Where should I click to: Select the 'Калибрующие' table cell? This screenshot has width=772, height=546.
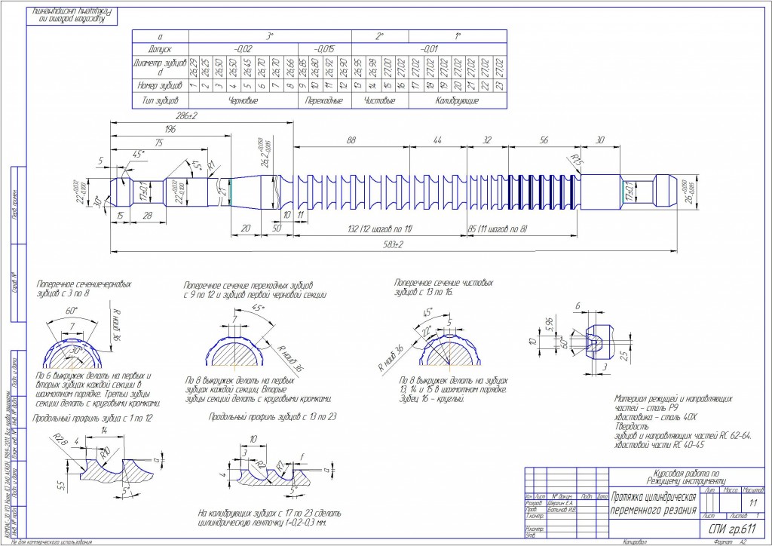point(458,100)
